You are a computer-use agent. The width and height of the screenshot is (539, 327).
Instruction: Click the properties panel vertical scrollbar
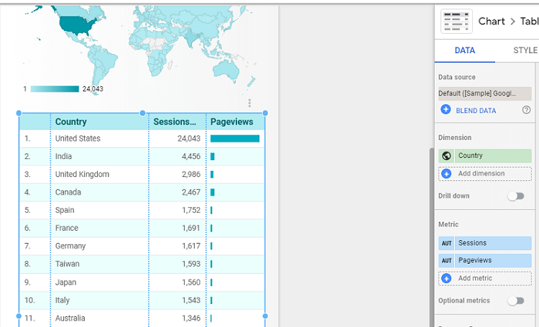[432, 237]
